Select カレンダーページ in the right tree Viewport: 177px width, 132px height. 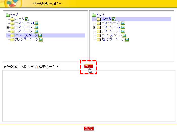tap(113, 39)
